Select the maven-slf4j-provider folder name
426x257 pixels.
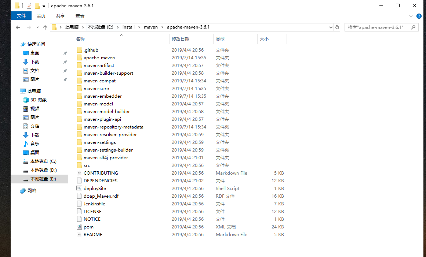[106, 157]
